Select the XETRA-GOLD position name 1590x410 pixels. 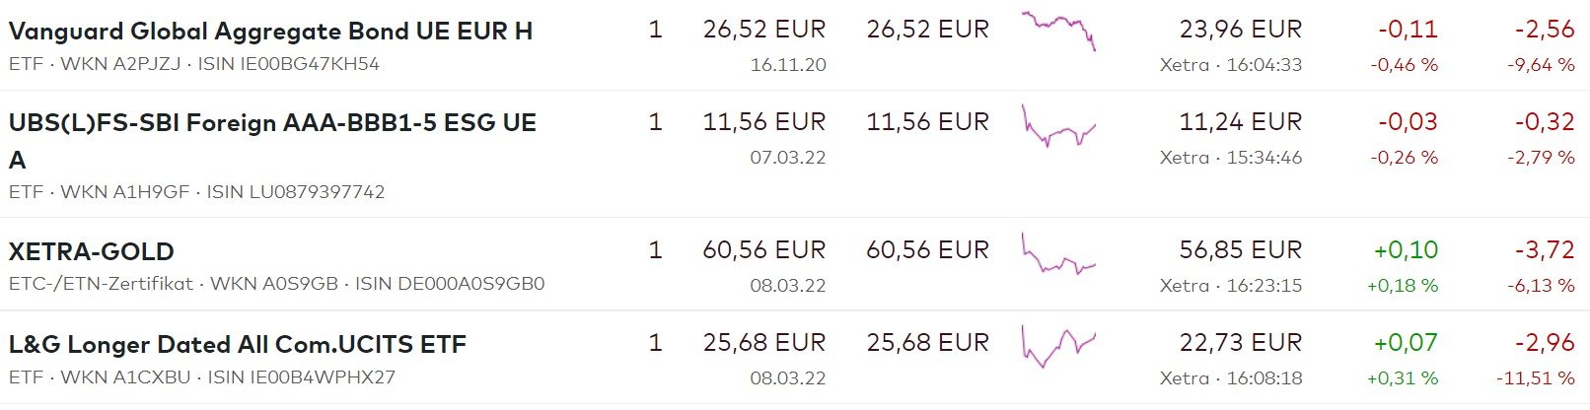tap(92, 251)
